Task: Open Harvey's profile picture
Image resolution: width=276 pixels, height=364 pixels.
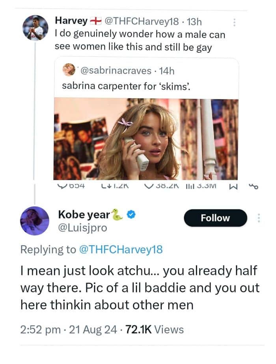Action: click(35, 28)
